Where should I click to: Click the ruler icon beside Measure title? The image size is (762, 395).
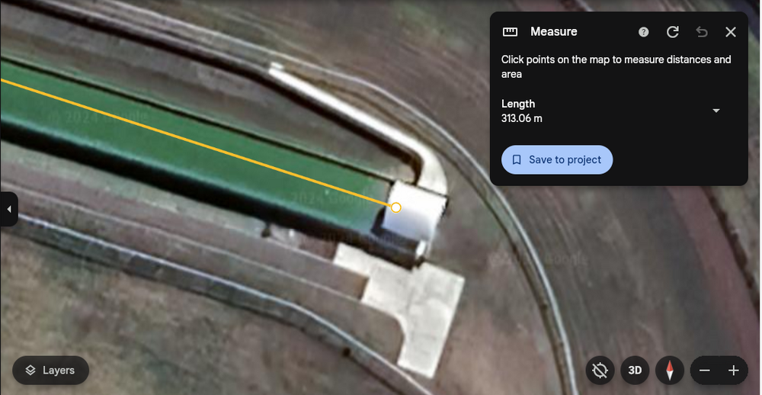click(511, 32)
